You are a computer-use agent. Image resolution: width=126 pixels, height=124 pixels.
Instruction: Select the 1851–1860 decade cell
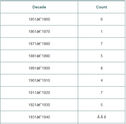point(39,19)
